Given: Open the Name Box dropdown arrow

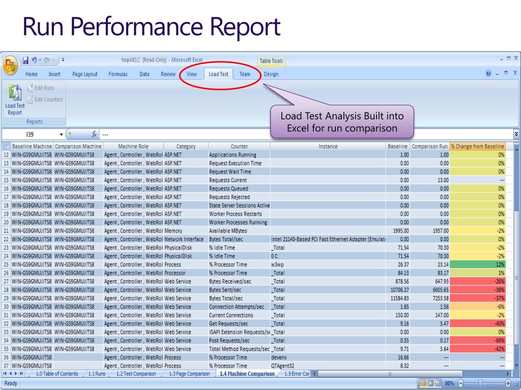Looking at the screenshot, I should click(61, 134).
